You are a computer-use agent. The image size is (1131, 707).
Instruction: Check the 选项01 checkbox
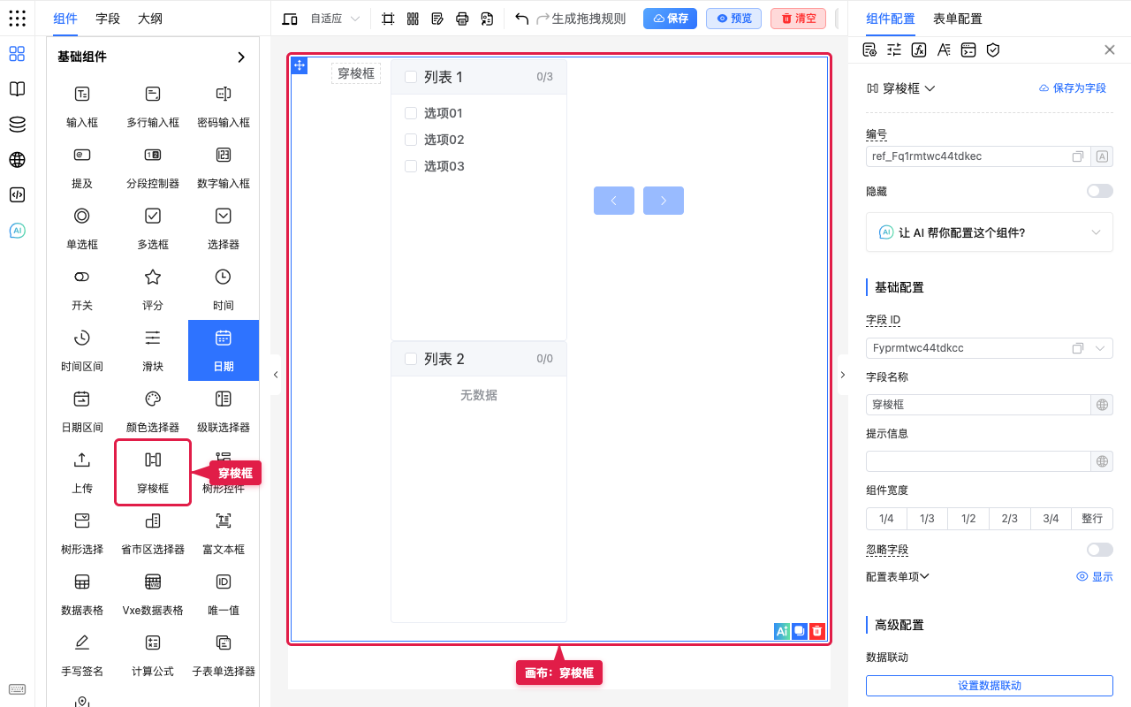[x=410, y=113]
